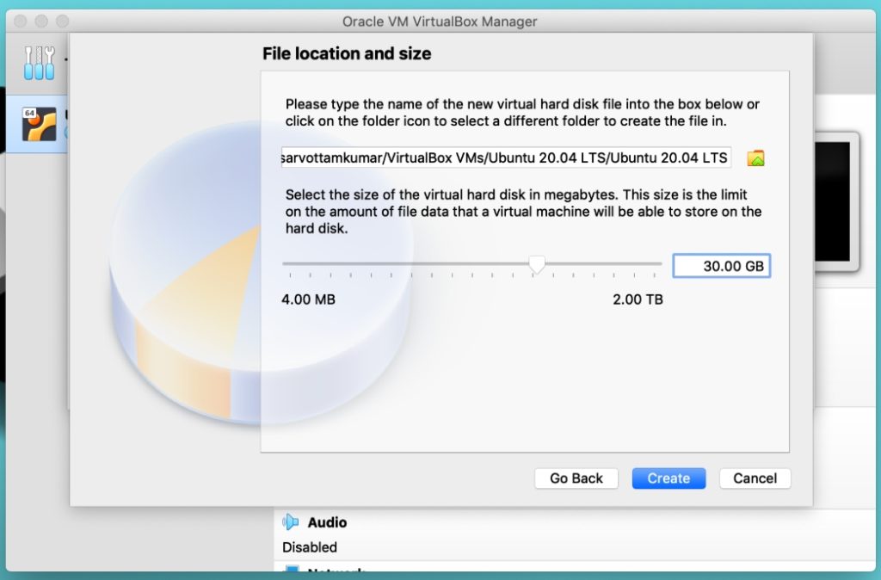Select the 64-bit VM icon in sidebar
This screenshot has height=580, width=881.
point(40,124)
